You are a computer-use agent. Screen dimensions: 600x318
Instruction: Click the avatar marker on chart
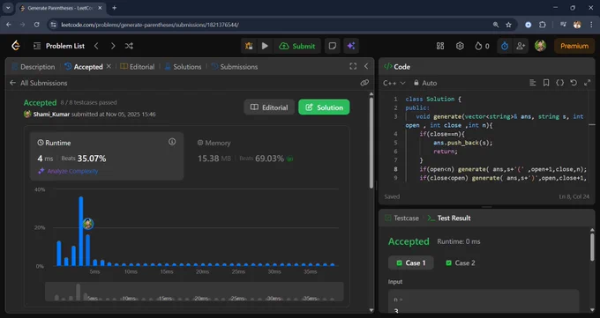[88, 224]
